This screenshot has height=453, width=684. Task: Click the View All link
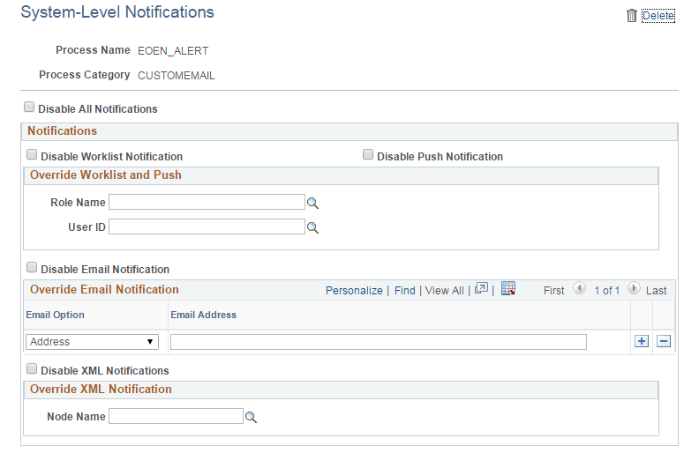[444, 291]
